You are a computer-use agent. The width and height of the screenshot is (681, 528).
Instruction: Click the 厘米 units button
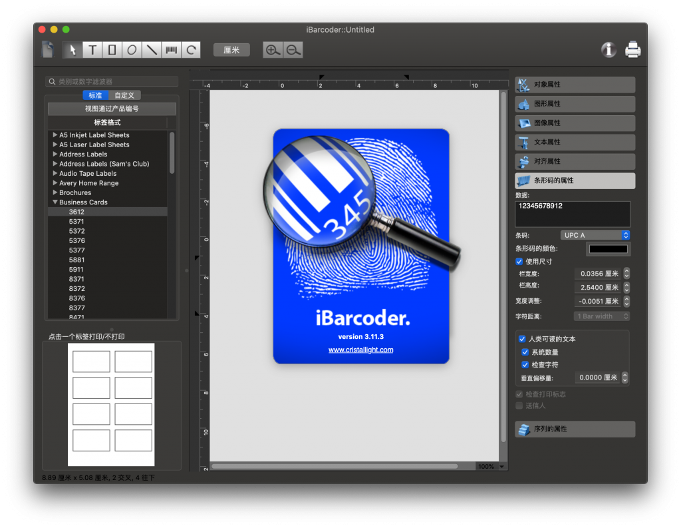[x=231, y=50]
